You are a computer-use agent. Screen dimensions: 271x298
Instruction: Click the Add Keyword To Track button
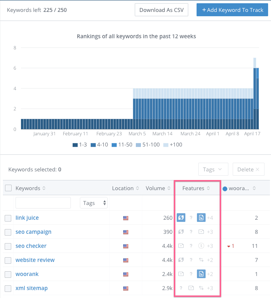[x=232, y=10]
